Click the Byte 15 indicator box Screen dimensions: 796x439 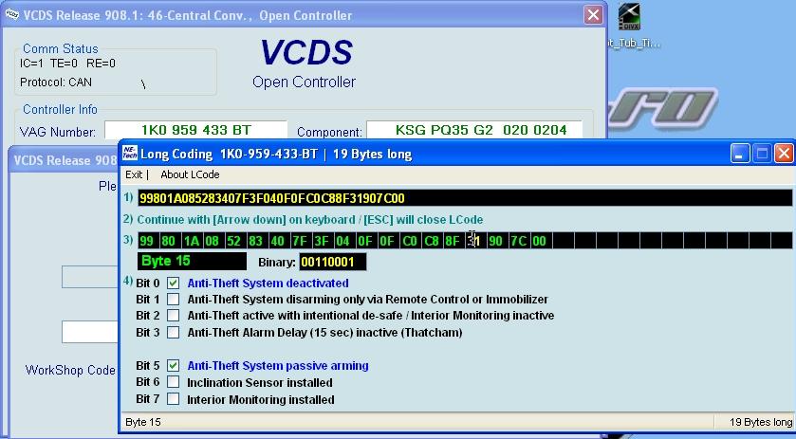192,262
